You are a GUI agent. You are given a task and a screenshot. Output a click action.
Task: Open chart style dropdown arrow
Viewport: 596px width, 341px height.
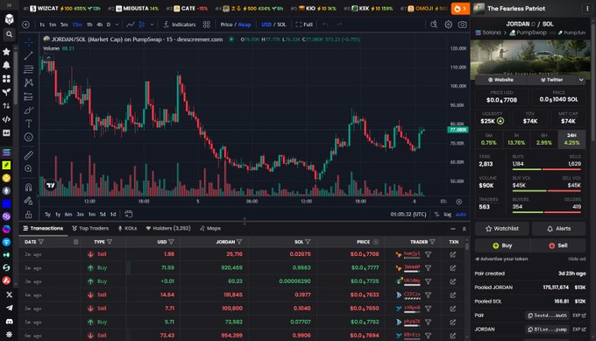click(x=152, y=25)
